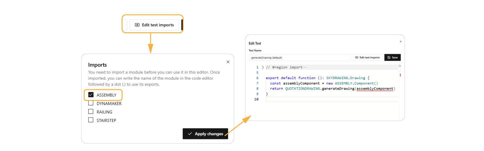Click the import icon on the highlighted Edit test imports button
This screenshot has height=151, width=484.
pos(137,25)
